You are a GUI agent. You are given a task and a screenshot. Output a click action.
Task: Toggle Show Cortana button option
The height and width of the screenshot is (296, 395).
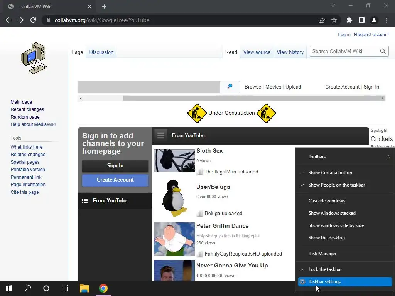coord(345,173)
